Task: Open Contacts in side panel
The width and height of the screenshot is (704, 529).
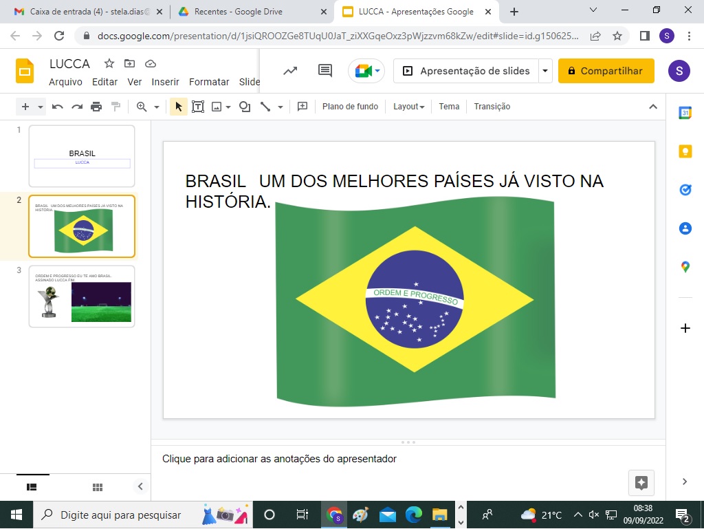Action: [685, 228]
